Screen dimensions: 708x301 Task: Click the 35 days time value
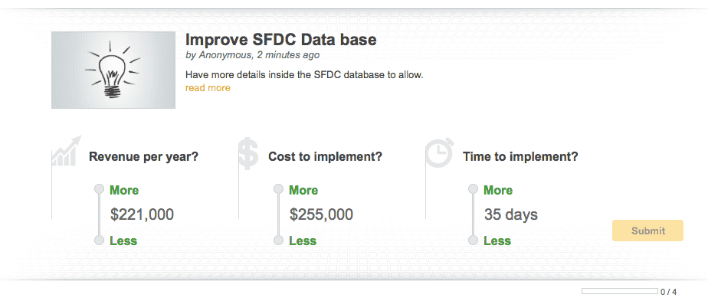(510, 214)
